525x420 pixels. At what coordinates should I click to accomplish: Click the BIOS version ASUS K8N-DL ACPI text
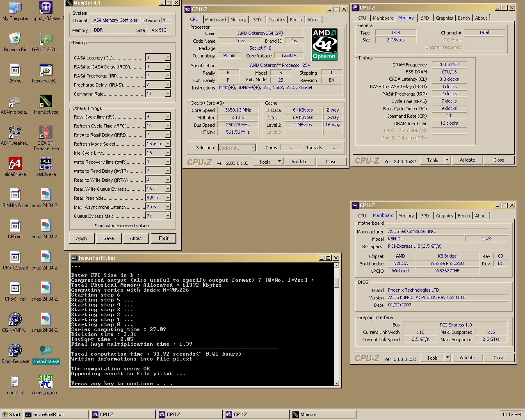click(447, 297)
